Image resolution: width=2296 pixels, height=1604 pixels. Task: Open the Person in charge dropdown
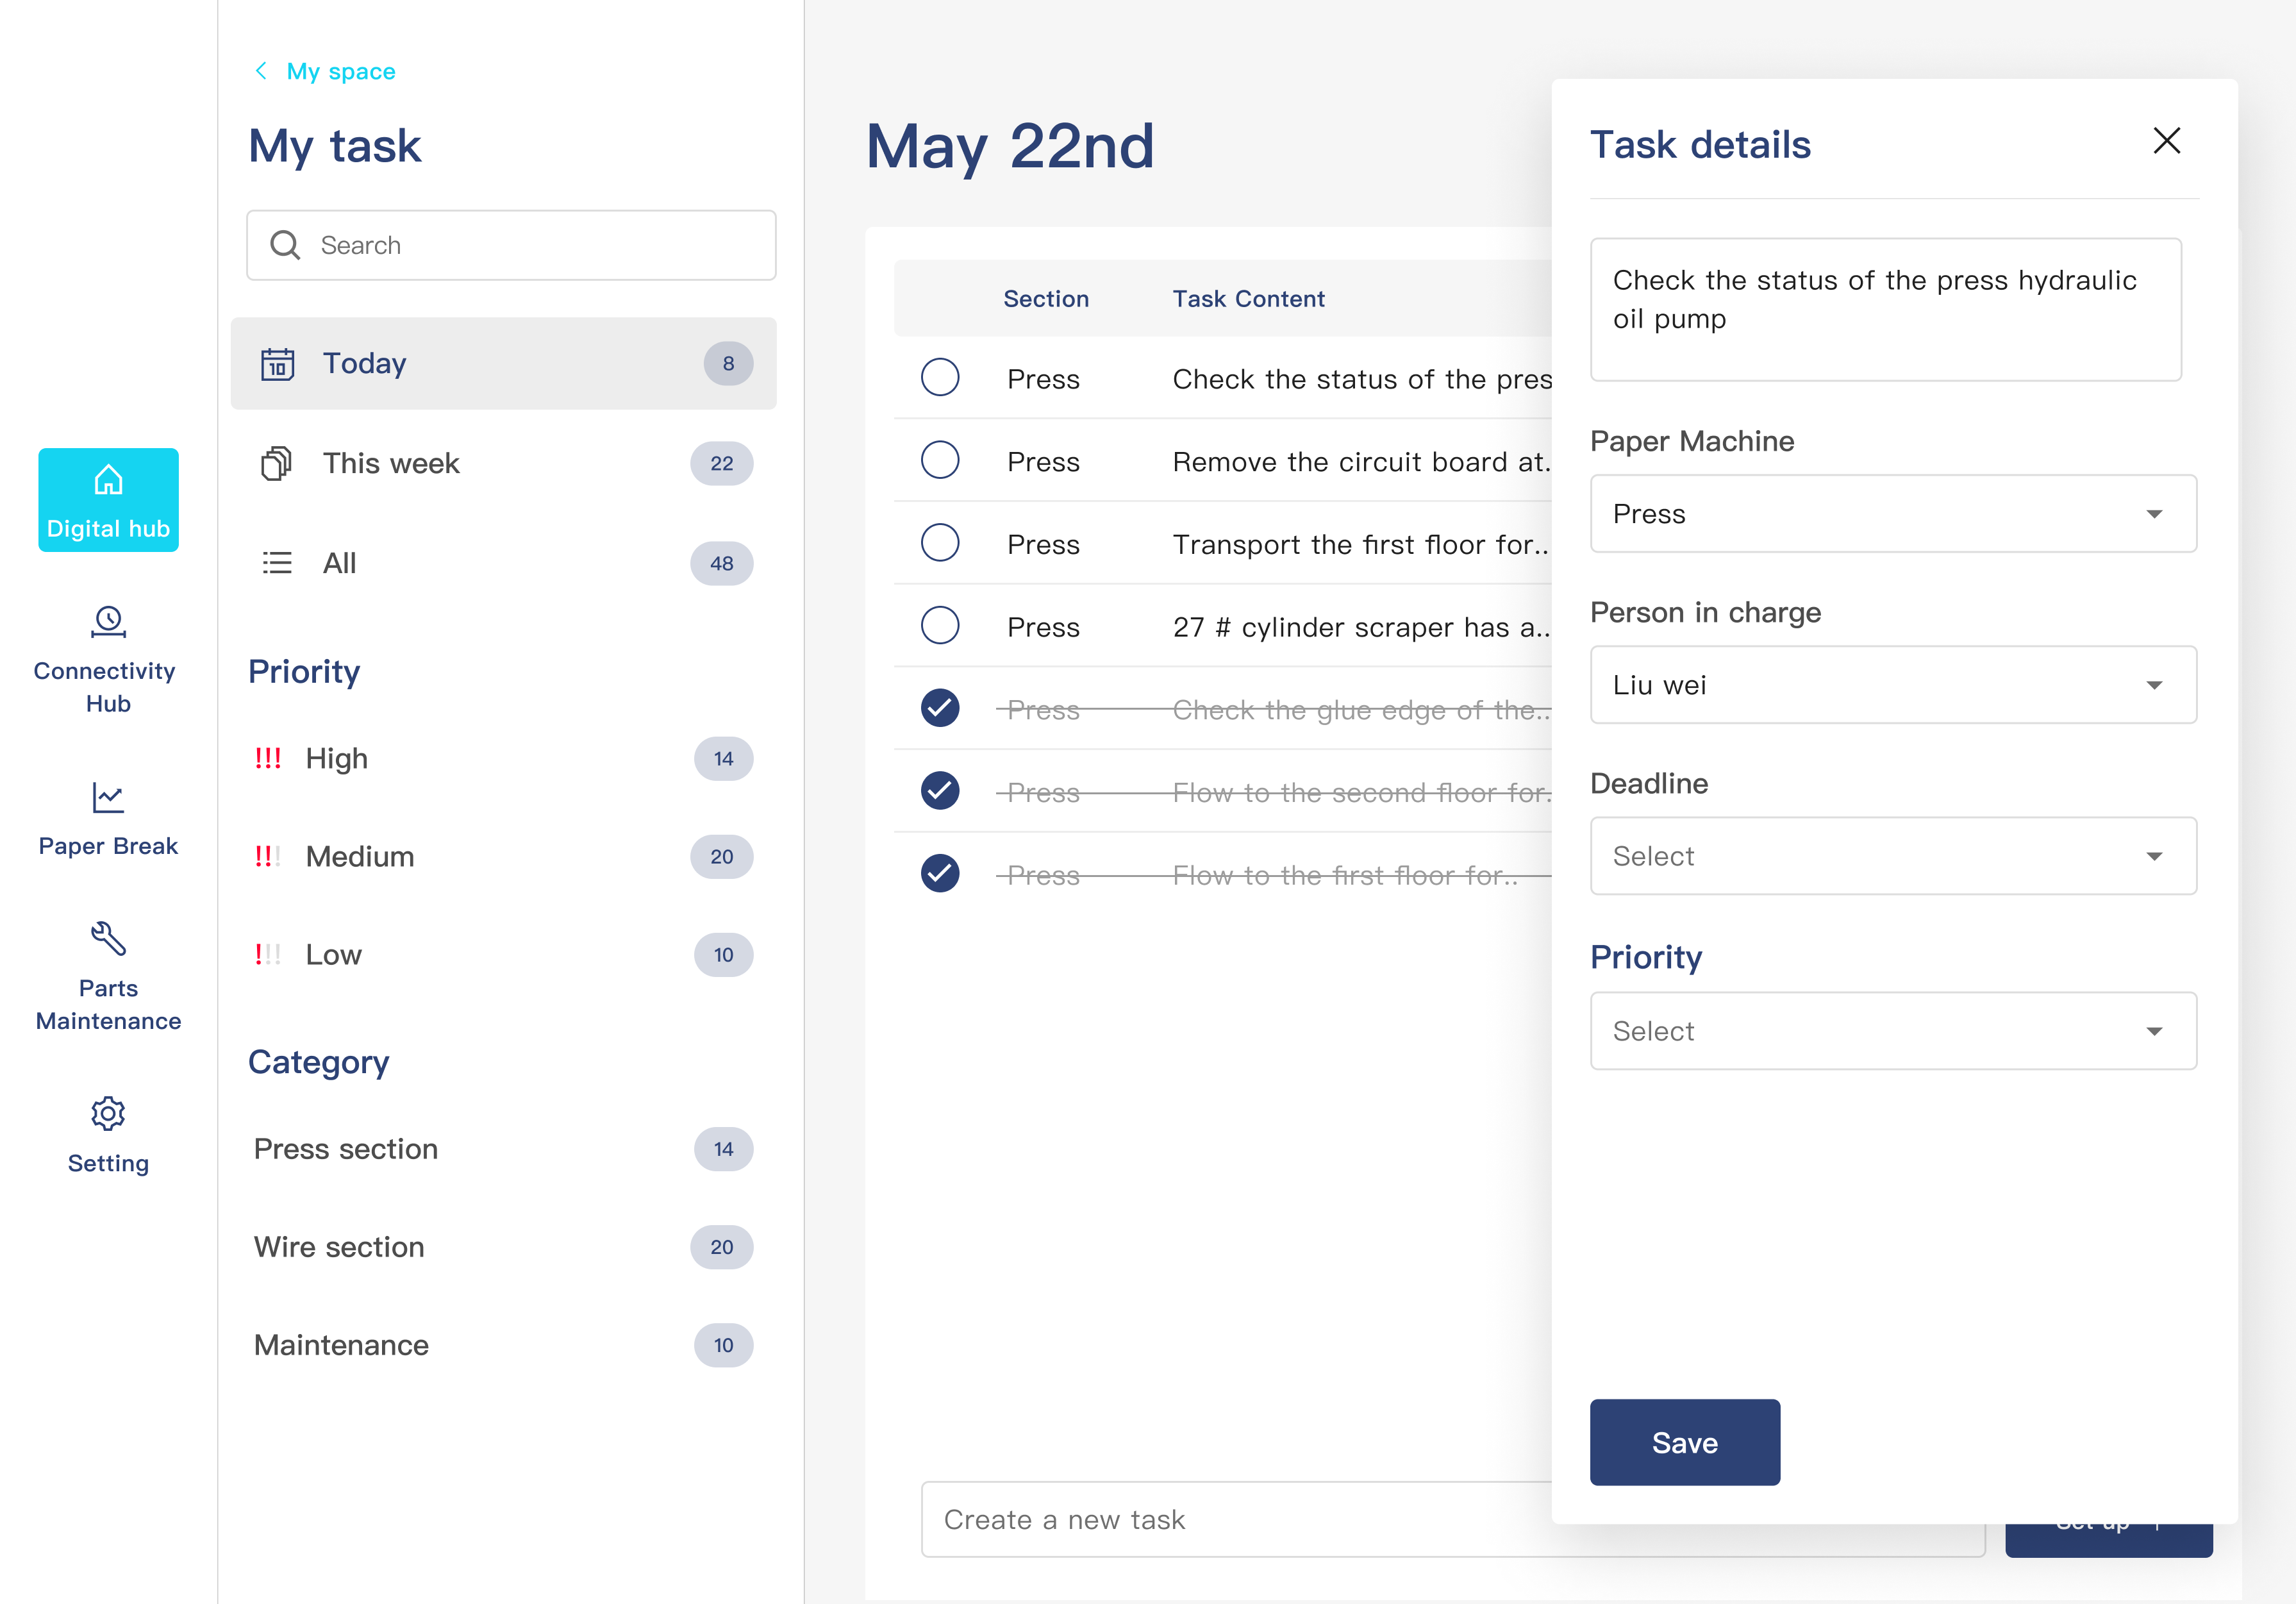click(x=1892, y=685)
